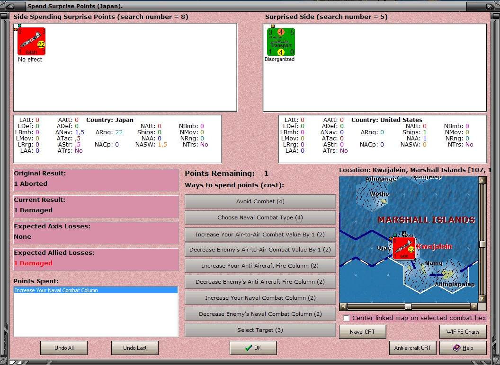This screenshot has width=500, height=365.
Task: Click the 'Original Result: 1 Aborted' panel
Action: coord(96,180)
